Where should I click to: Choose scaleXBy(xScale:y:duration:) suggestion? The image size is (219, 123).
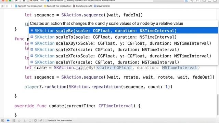point(124,43)
